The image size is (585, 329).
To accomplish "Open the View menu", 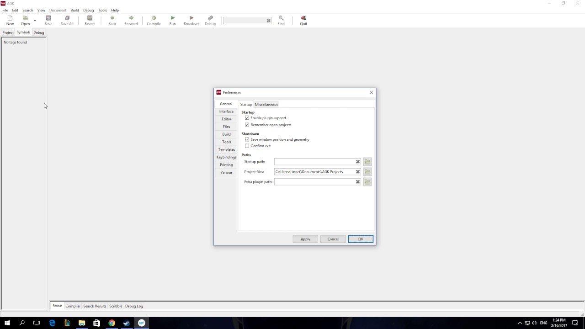I will [41, 10].
